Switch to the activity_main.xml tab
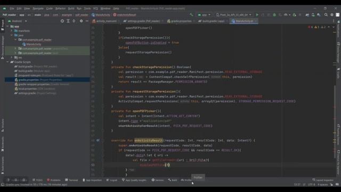The image size is (341, 192). pyautogui.click(x=106, y=21)
